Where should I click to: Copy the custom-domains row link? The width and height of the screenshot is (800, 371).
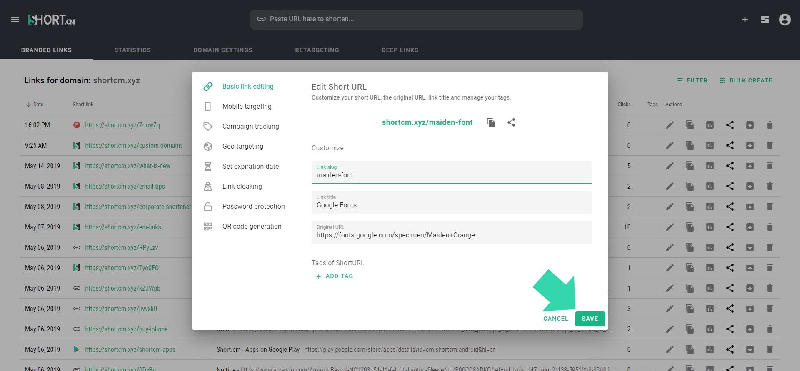(690, 145)
